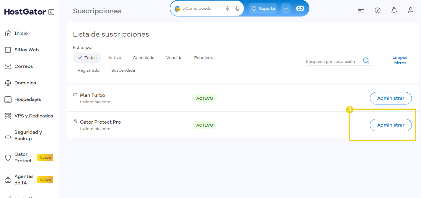421x198 pixels.
Task: Select VPS y Dedicados
Action: click(x=34, y=116)
